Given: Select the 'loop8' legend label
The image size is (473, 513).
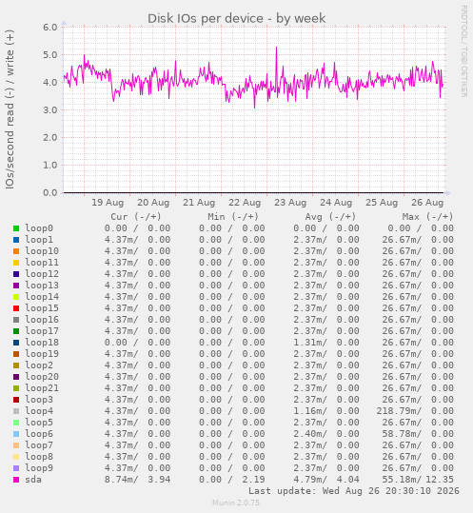Looking at the screenshot, I should click(x=39, y=457).
